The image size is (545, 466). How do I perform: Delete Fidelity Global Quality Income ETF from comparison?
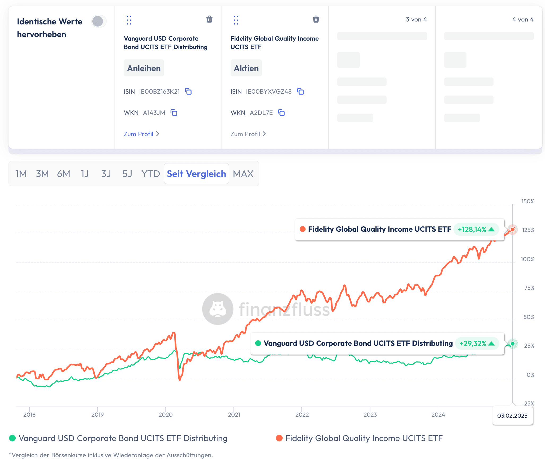tap(316, 19)
